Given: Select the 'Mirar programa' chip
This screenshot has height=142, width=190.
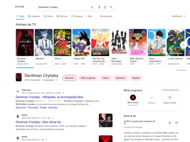Looking at the screenshot, I should click(88, 78).
